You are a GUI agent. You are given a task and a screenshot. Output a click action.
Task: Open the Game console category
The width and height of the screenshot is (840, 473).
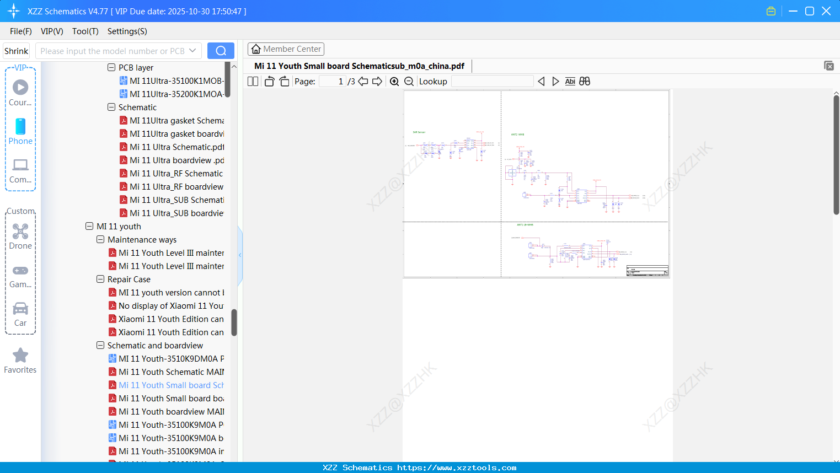click(20, 276)
